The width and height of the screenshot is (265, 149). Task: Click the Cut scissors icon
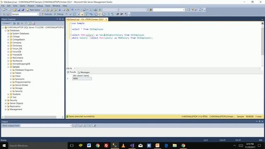pyautogui.click(x=60, y=10)
